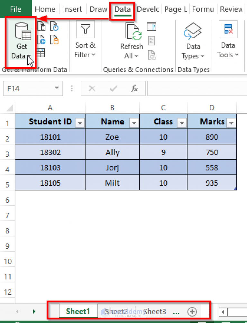
Task: Click the From Text/CSV icon
Action: (x=41, y=27)
